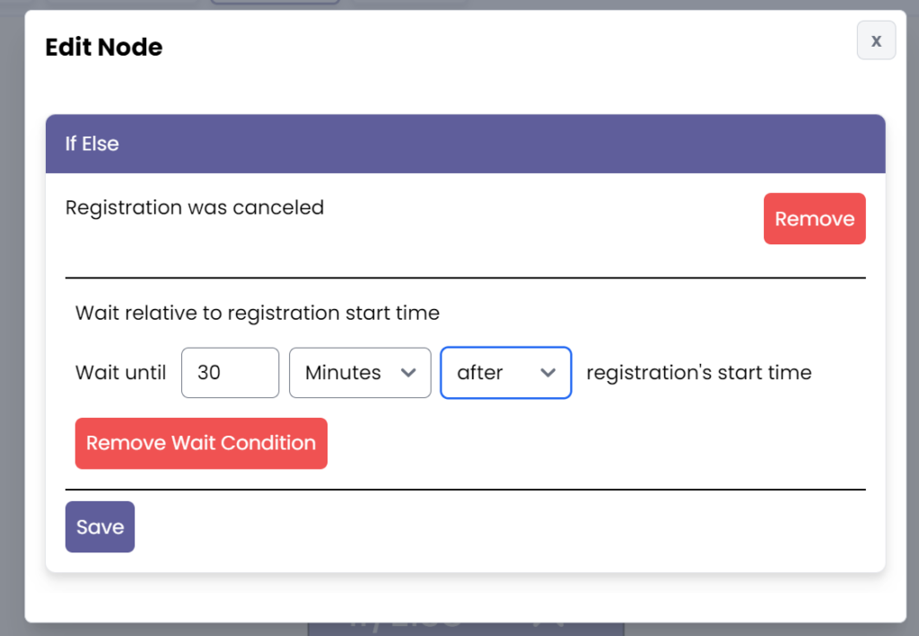Viewport: 919px width, 636px height.
Task: Focus the wait amount field showing 30
Action: pyautogui.click(x=230, y=373)
